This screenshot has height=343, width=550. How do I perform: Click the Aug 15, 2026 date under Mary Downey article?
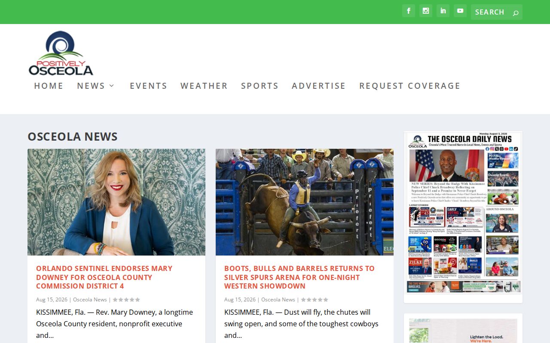coord(52,300)
